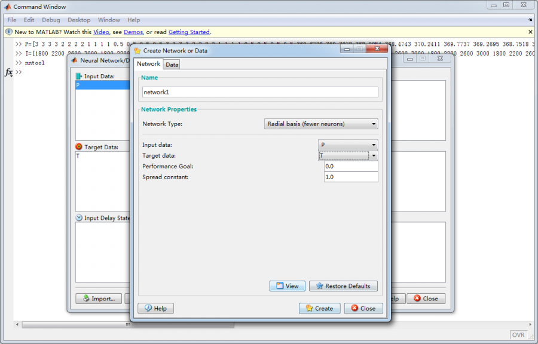This screenshot has width=538, height=344.
Task: Click the nntool command line text
Action: [x=35, y=63]
